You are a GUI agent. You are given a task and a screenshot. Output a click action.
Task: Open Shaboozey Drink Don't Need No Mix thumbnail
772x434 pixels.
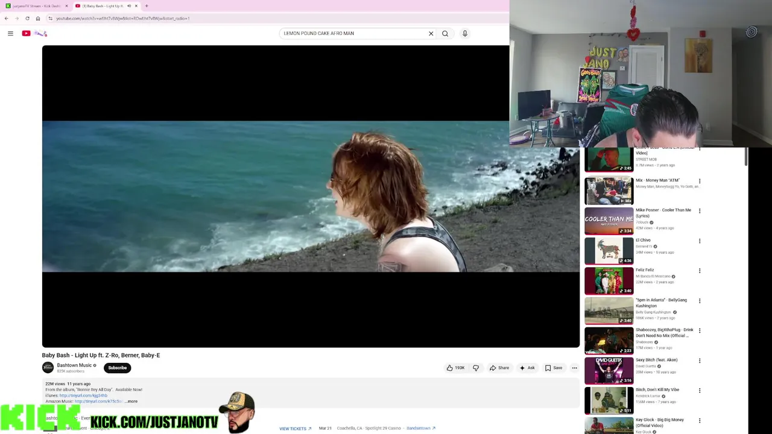click(x=609, y=341)
